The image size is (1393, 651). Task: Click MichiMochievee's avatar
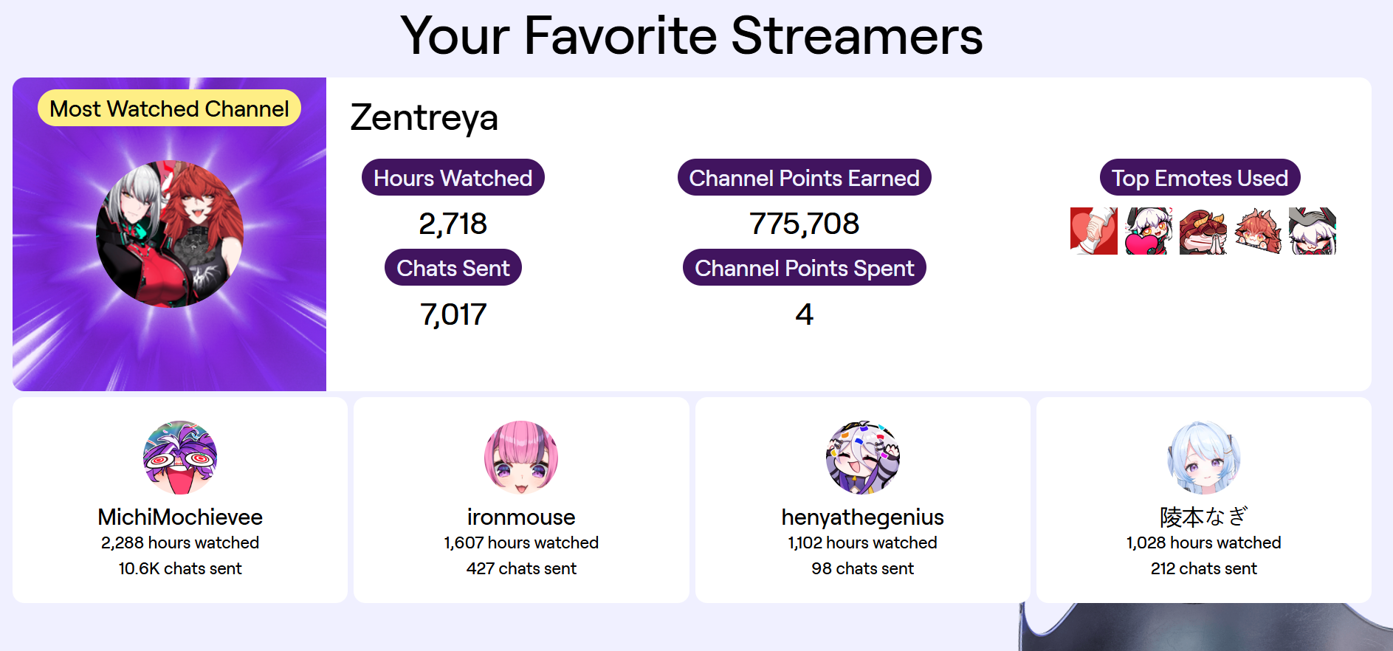click(x=180, y=458)
